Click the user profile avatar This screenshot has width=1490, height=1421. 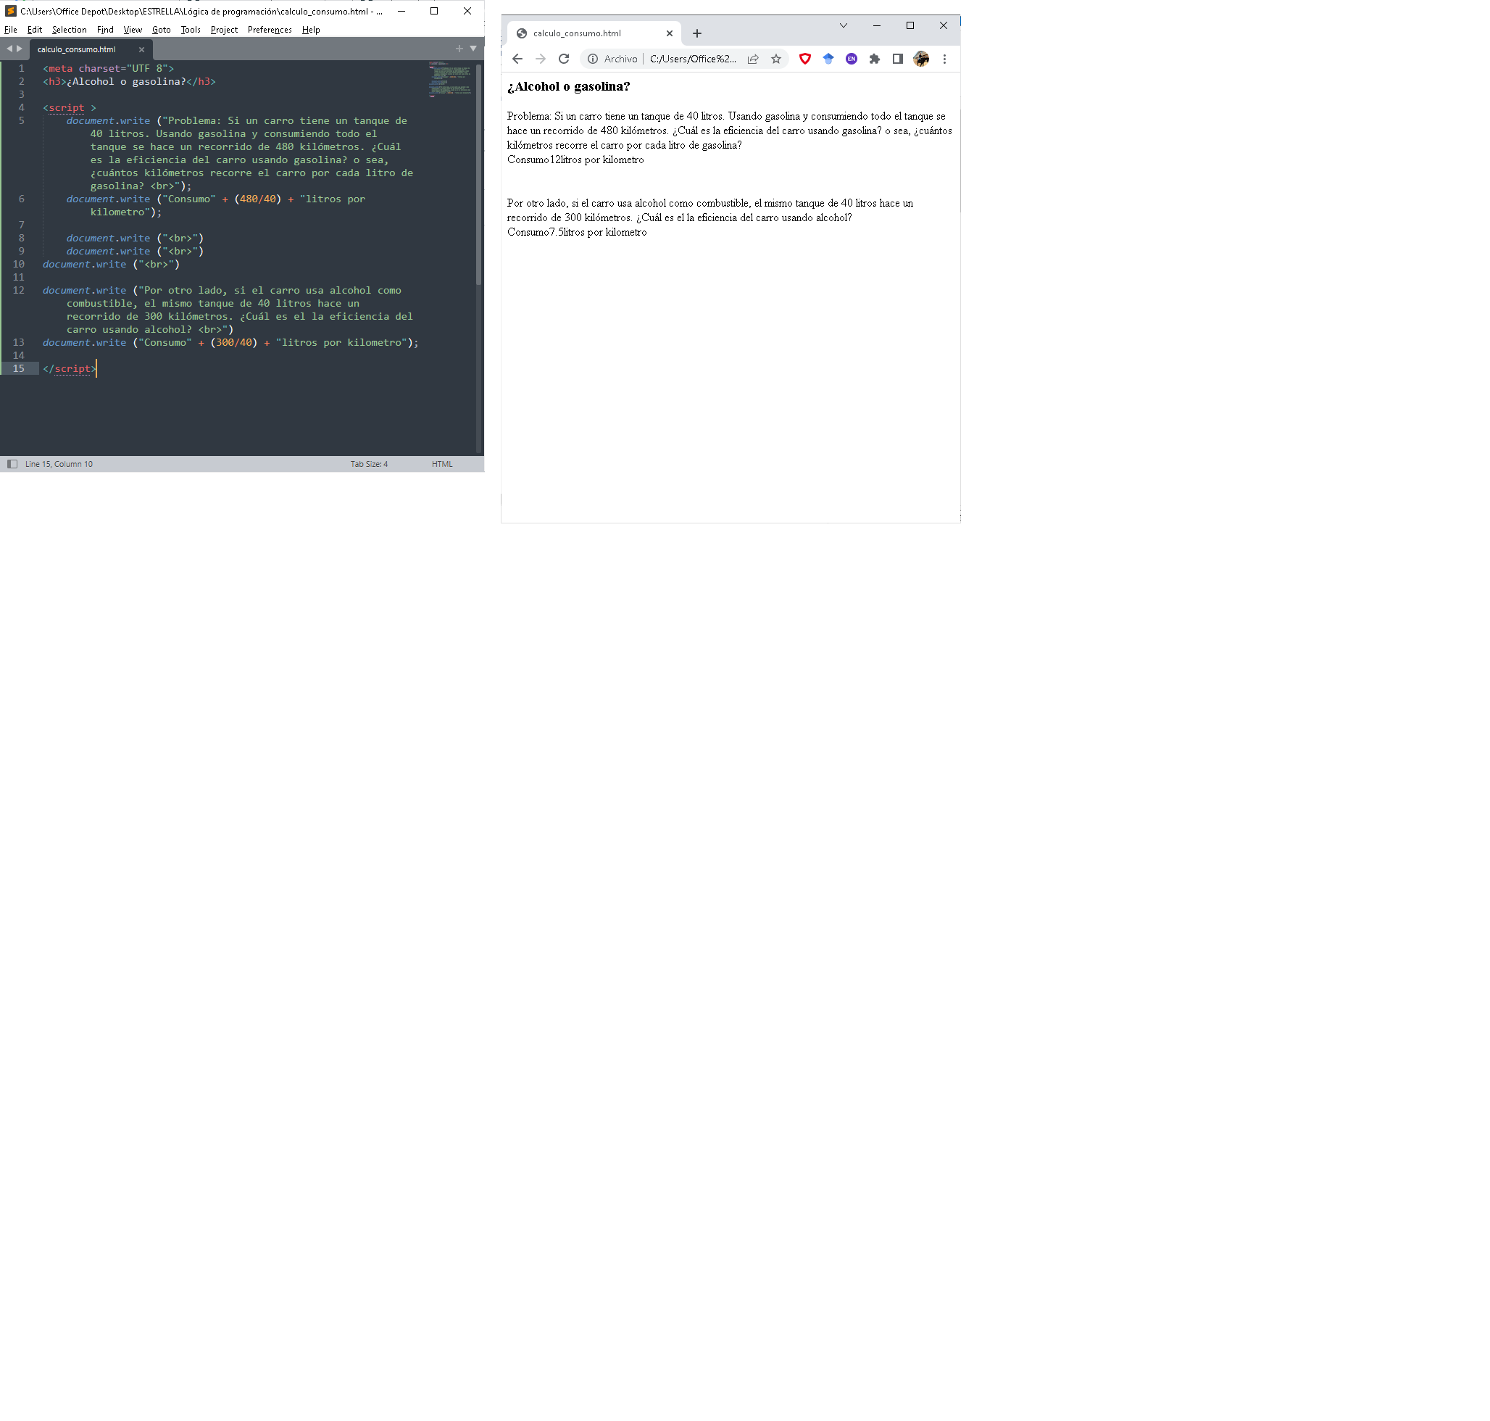pyautogui.click(x=920, y=59)
